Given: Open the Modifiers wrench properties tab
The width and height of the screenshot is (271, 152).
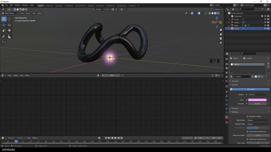Looking at the screenshot, I should coord(227,96).
